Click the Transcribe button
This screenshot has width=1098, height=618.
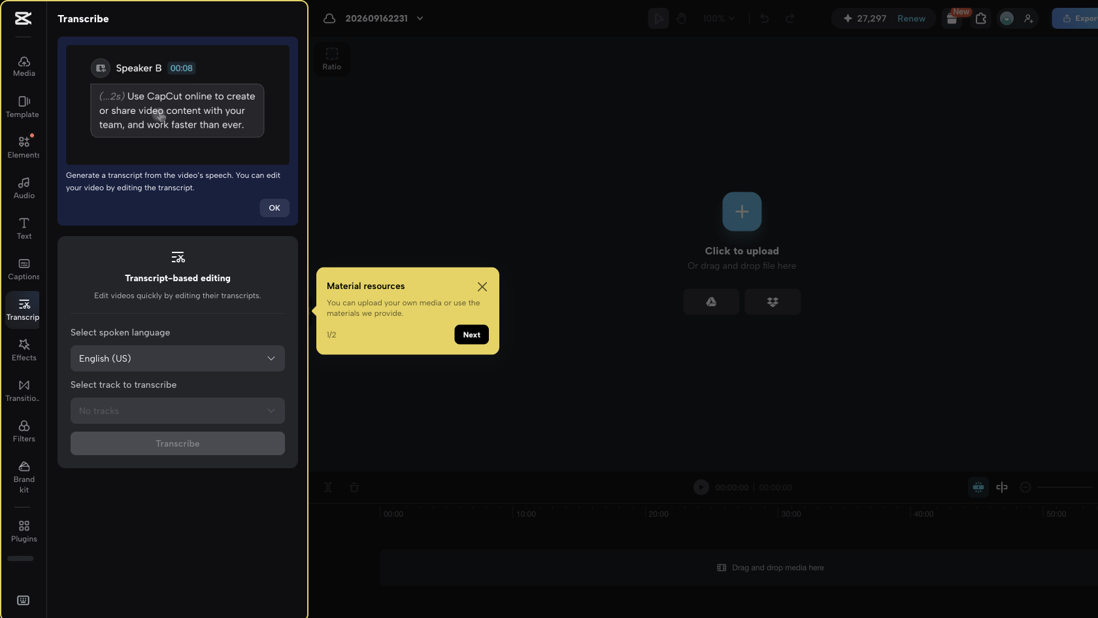[178, 443]
